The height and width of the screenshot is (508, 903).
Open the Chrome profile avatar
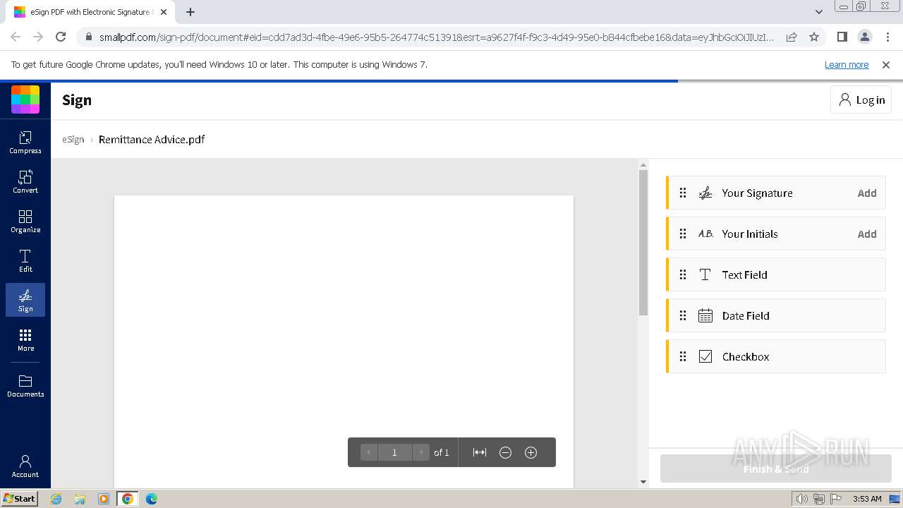[864, 37]
